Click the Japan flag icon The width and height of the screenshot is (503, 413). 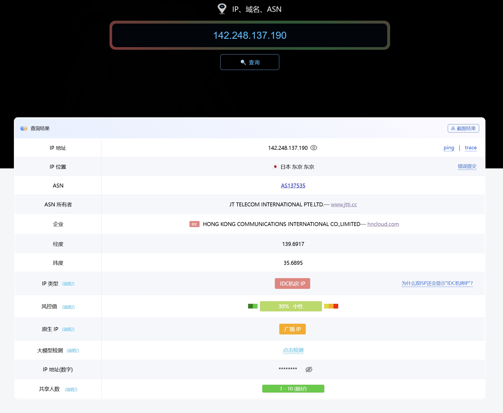(275, 167)
